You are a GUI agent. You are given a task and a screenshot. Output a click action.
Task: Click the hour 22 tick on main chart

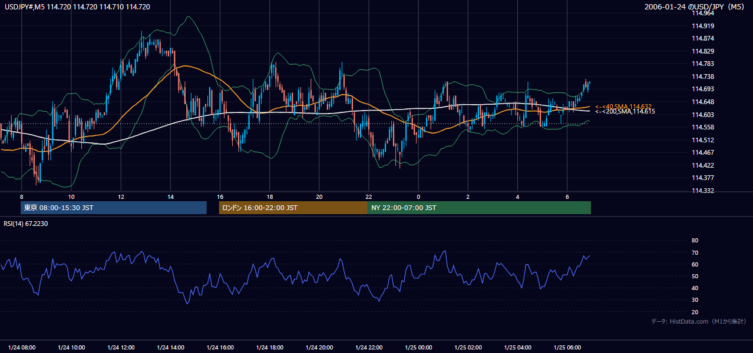[x=368, y=196]
